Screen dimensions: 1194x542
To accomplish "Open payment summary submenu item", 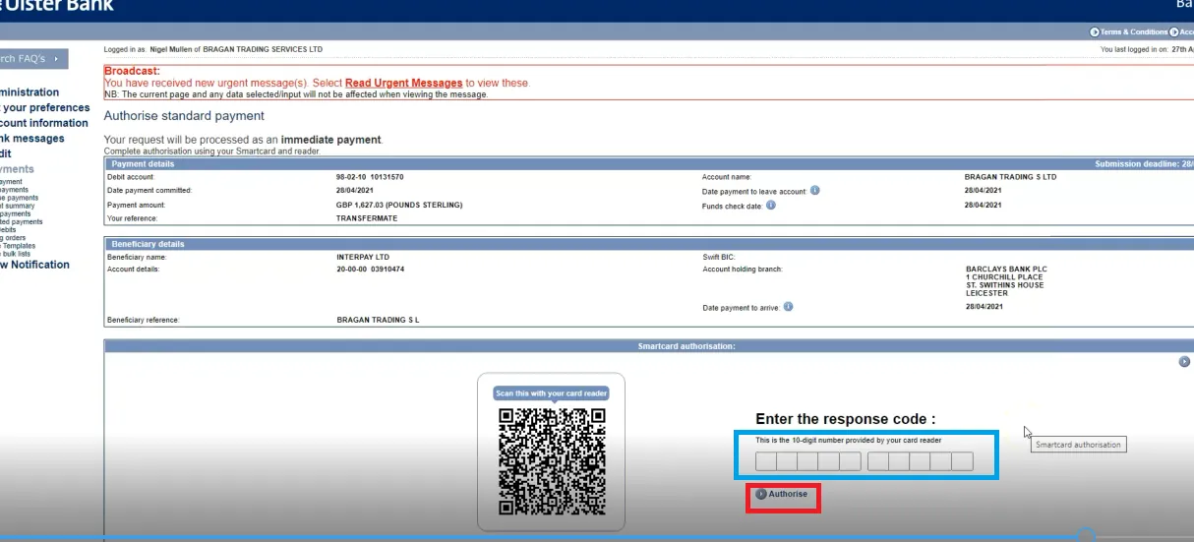I will tap(17, 206).
